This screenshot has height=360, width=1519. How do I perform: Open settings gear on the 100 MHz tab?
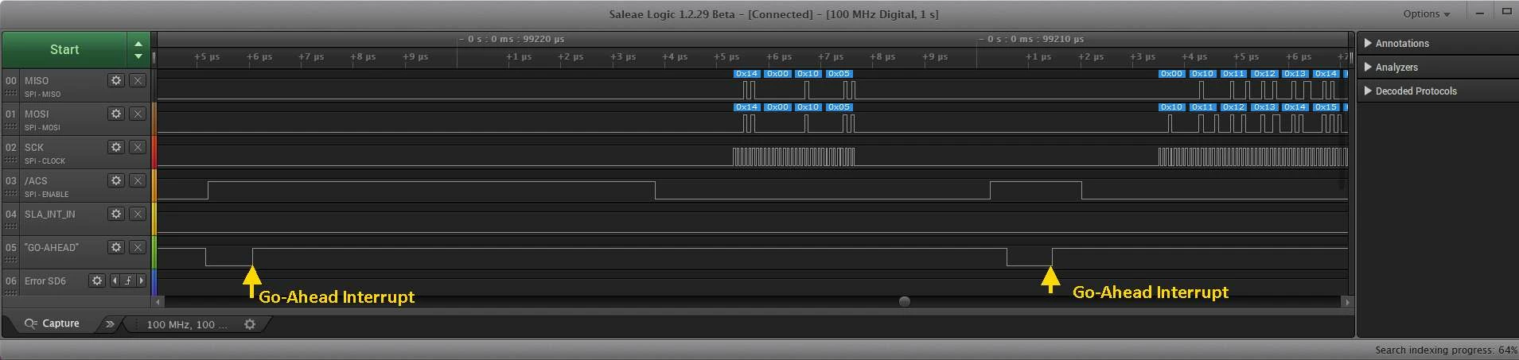click(250, 324)
